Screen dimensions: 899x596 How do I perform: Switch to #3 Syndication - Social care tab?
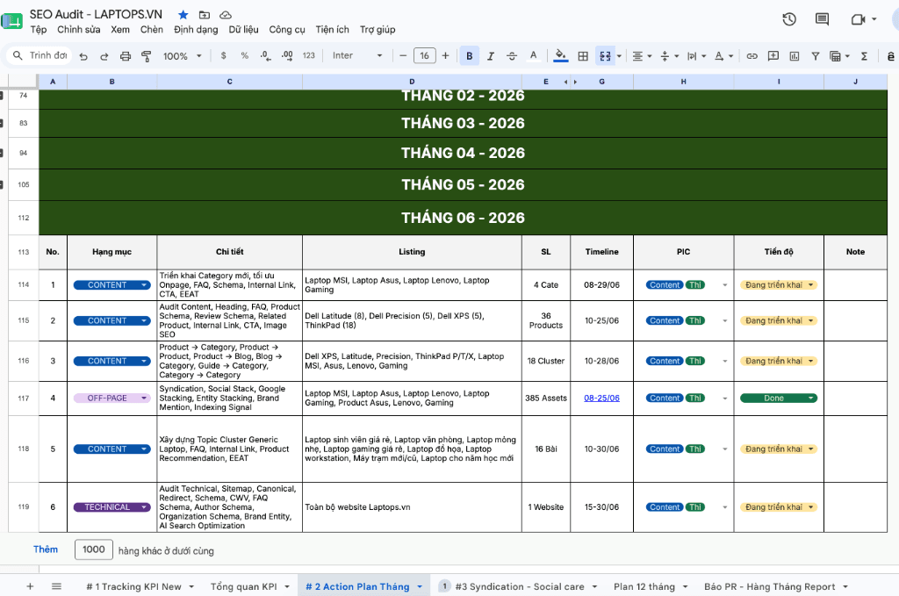[x=519, y=586]
